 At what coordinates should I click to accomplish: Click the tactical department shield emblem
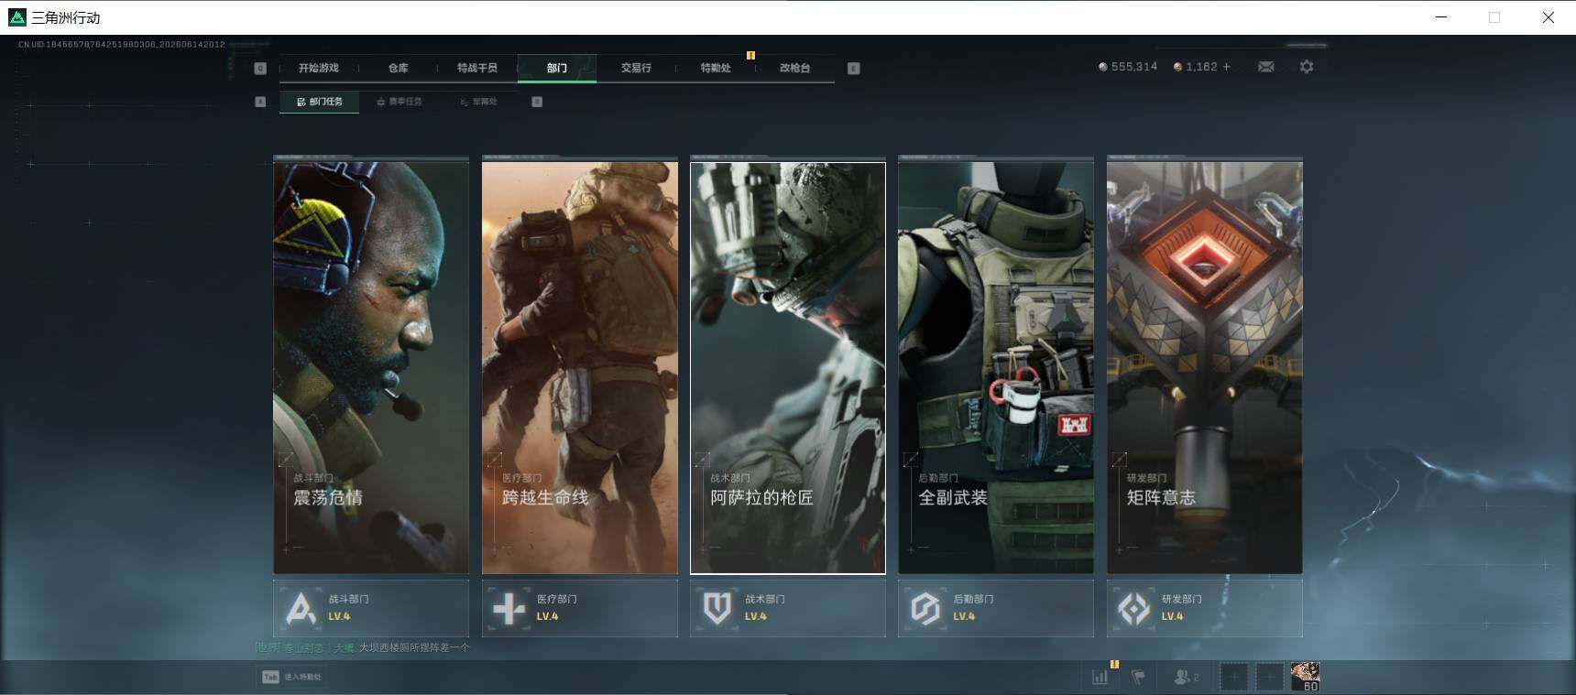pyautogui.click(x=717, y=608)
